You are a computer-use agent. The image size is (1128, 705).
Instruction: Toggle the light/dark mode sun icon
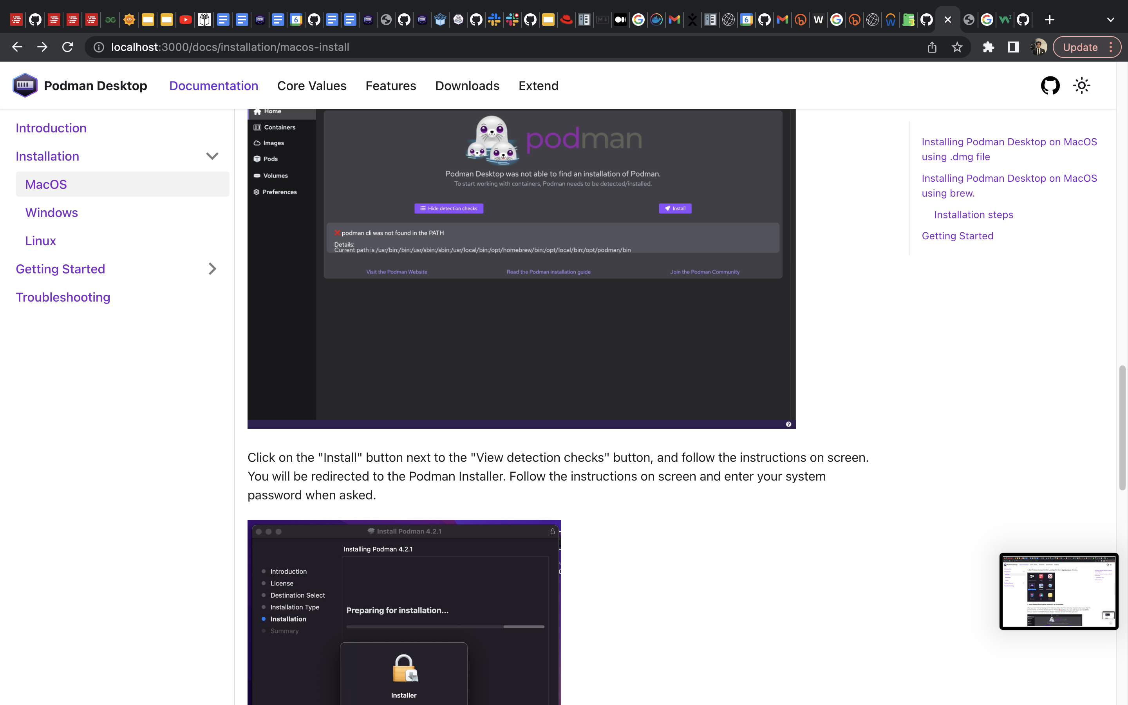pyautogui.click(x=1081, y=86)
